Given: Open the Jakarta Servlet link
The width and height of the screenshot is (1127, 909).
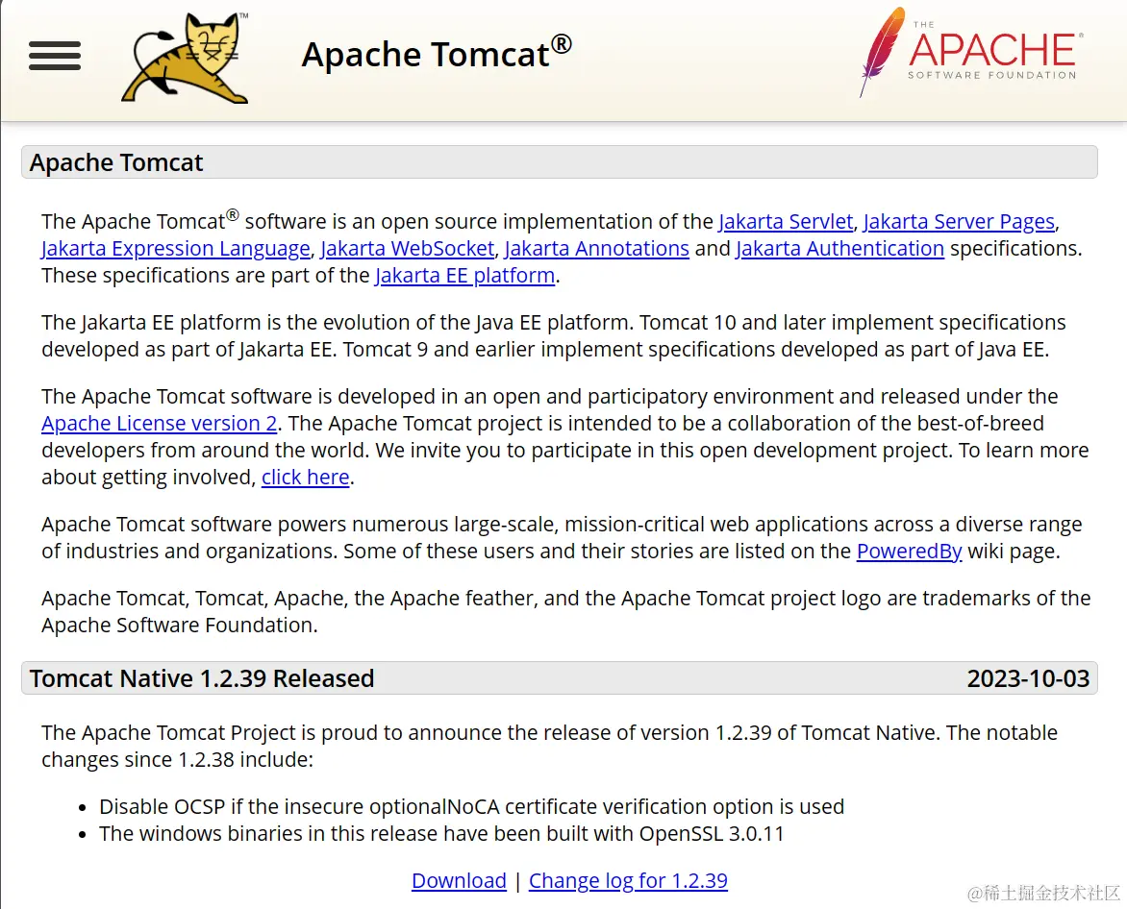Looking at the screenshot, I should (x=786, y=221).
